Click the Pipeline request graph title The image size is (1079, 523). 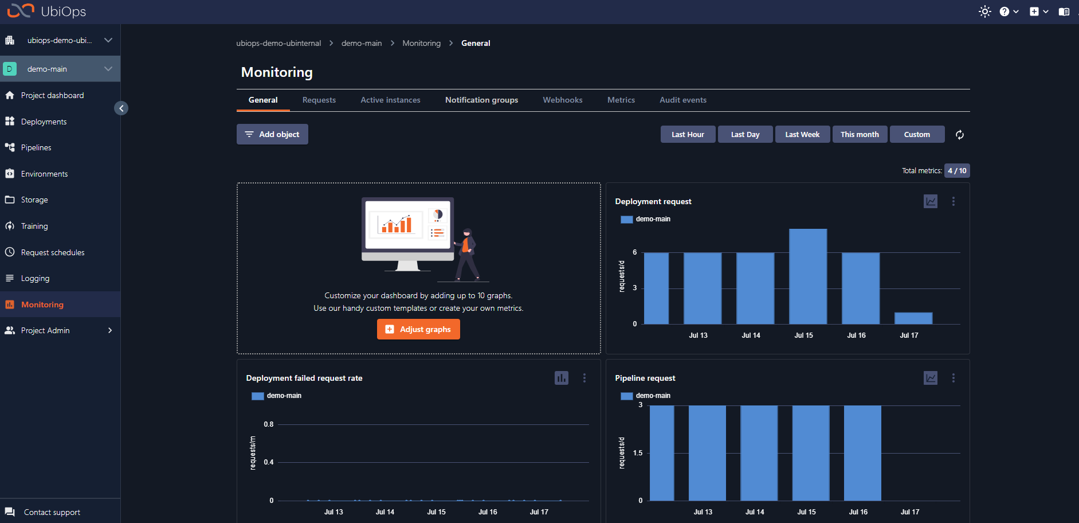645,378
